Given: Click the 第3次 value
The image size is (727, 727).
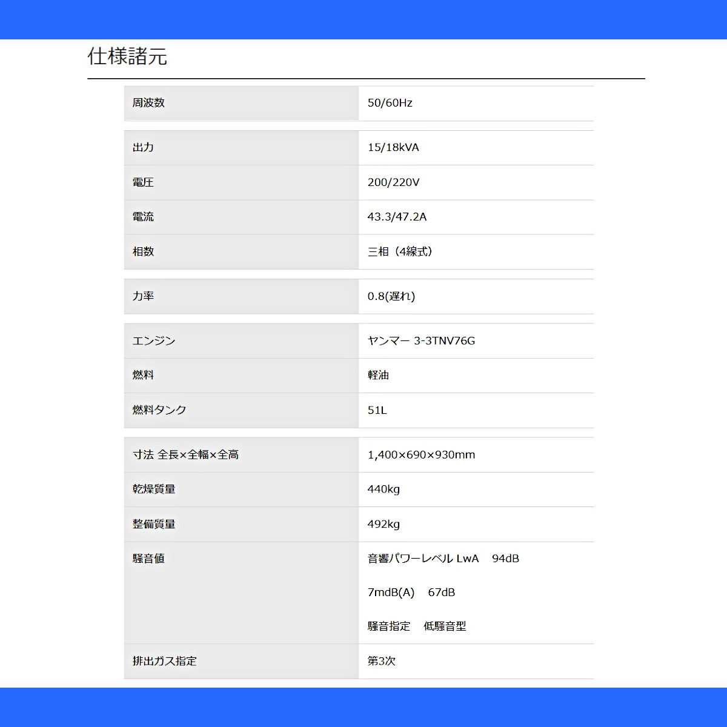Looking at the screenshot, I should (382, 662).
